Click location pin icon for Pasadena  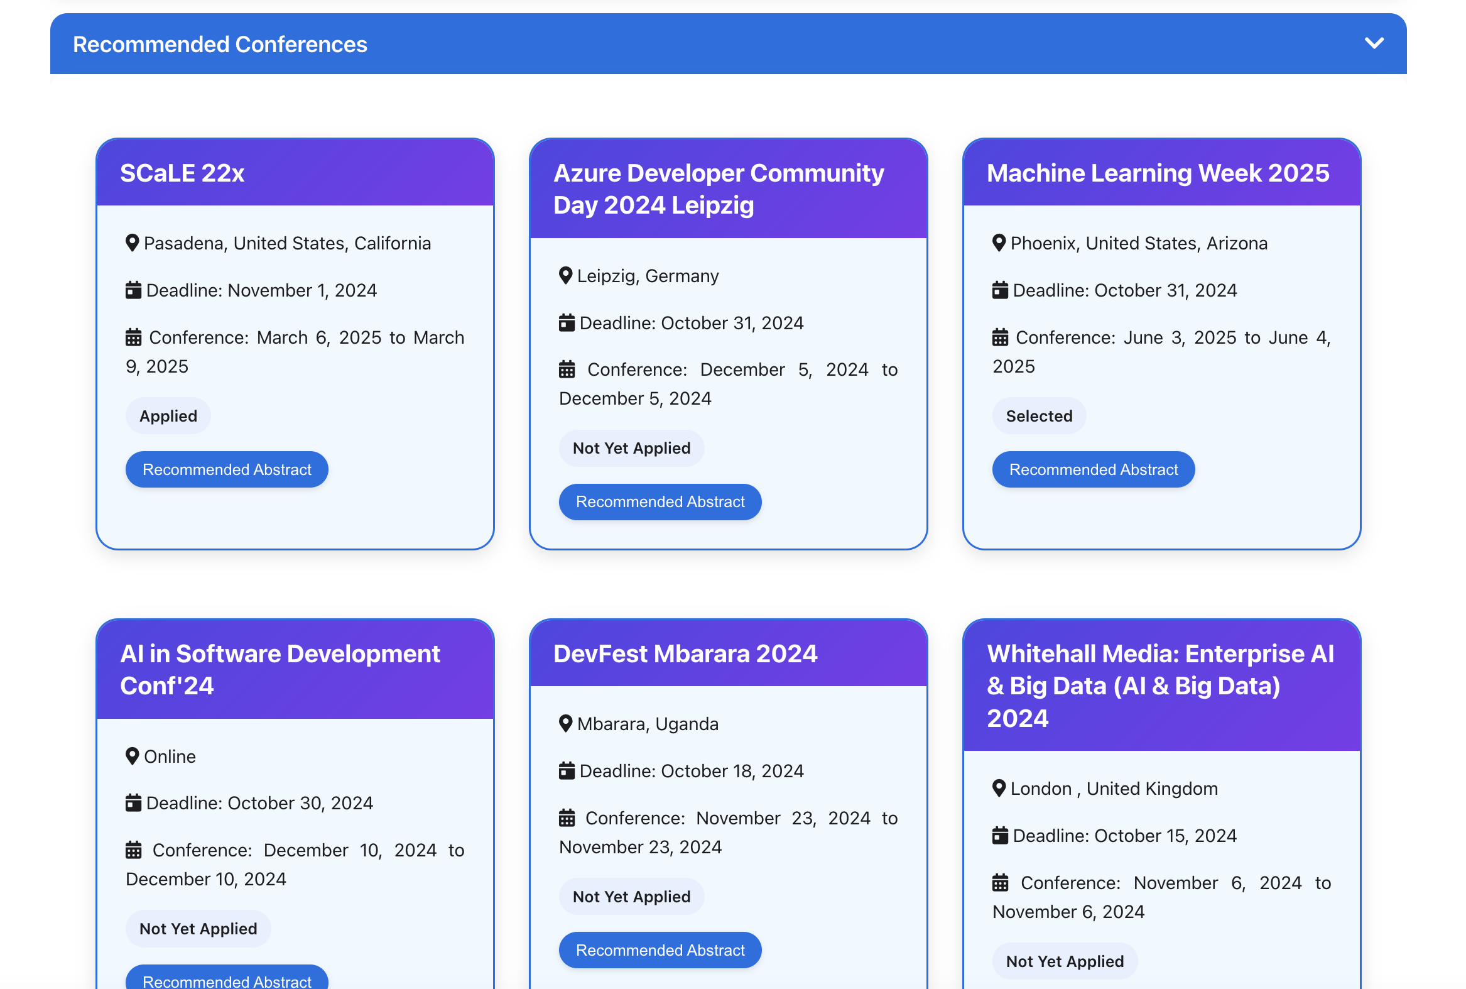pyautogui.click(x=132, y=243)
